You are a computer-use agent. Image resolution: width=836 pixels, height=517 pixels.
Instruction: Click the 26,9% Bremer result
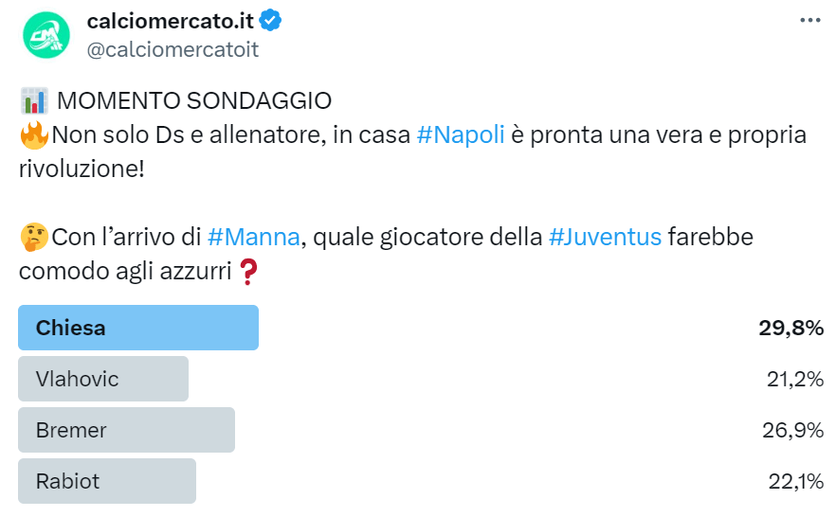(x=794, y=430)
